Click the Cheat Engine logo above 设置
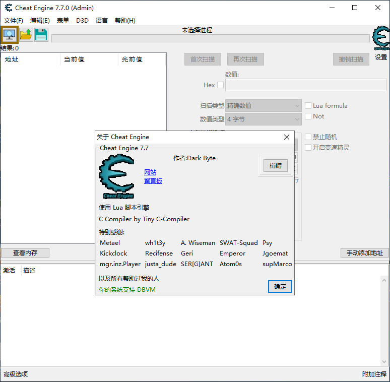Viewport: 390px width, 382px height. (x=381, y=38)
